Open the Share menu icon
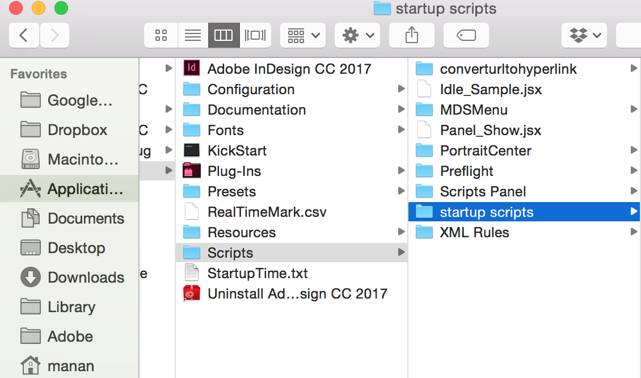Viewport: 641px width, 378px height. tap(411, 35)
